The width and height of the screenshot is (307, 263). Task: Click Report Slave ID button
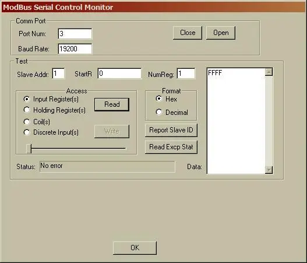(x=171, y=130)
